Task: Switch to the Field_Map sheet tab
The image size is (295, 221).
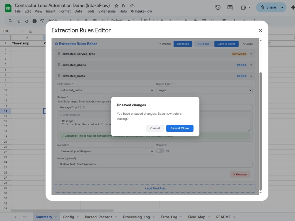Action: coord(196,217)
